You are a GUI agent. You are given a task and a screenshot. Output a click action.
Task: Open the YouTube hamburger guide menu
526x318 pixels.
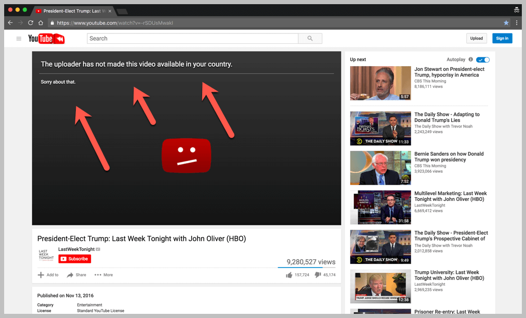(x=19, y=39)
